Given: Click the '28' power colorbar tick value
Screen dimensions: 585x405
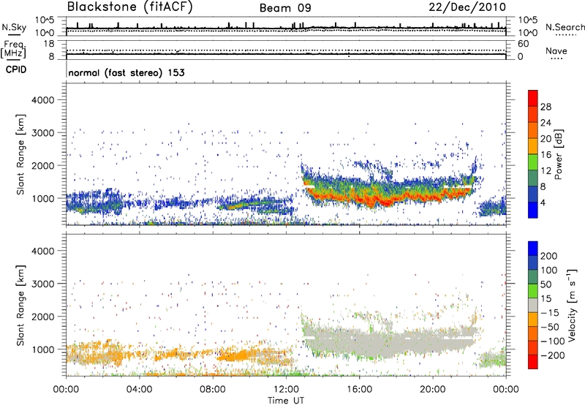Looking at the screenshot, I should pos(546,107).
